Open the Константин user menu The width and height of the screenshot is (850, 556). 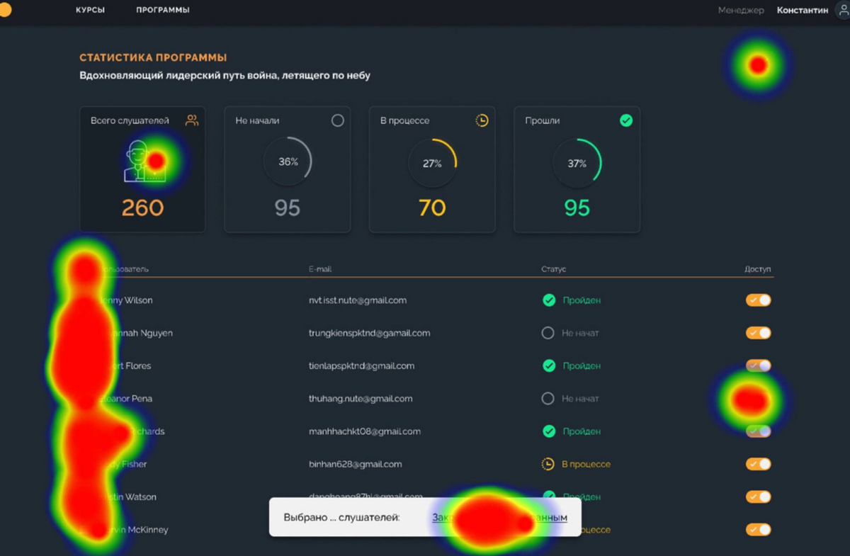(803, 10)
